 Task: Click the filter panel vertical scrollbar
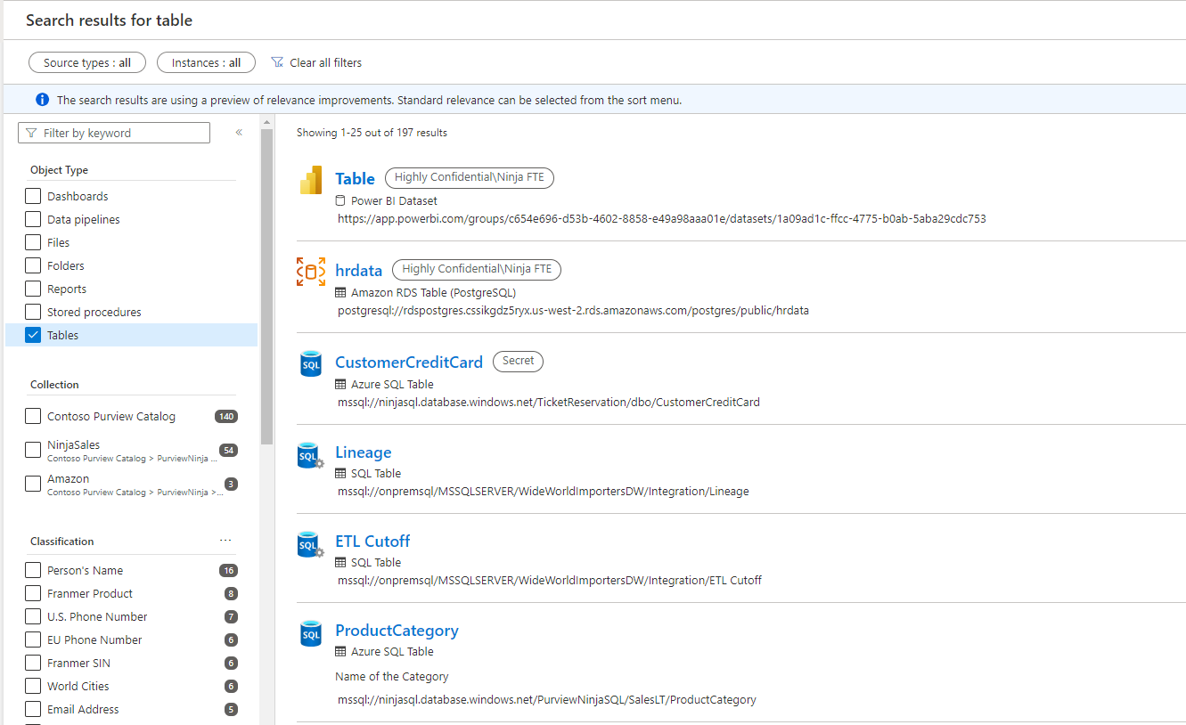click(266, 285)
